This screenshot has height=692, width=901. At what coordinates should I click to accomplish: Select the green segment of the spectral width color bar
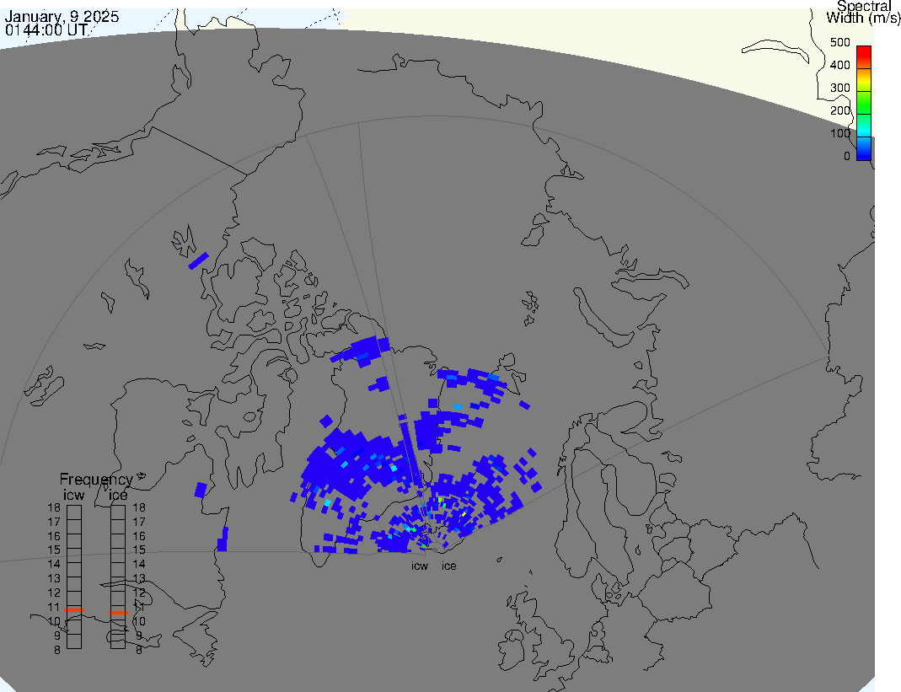(864, 103)
